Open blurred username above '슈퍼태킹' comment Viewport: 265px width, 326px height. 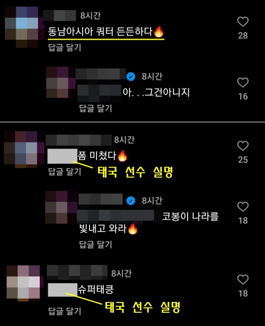point(77,272)
